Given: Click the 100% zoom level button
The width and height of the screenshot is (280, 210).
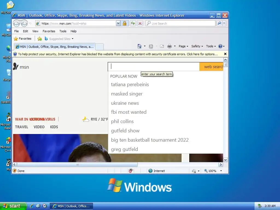Looking at the screenshot, I should (x=210, y=171).
